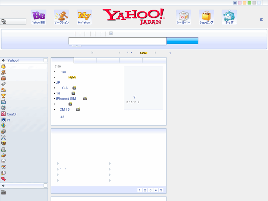This screenshot has width=268, height=201.
Task: Collapse sidebar using down arrow beside Yahoo!
Action: click(3, 60)
